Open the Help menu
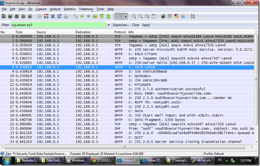The height and width of the screenshot is (166, 260). [111, 9]
